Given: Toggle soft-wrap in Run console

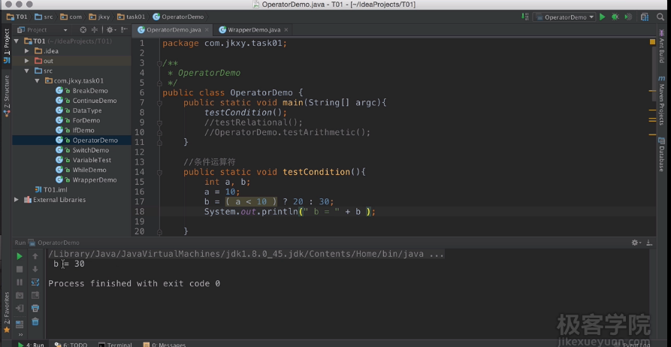Looking at the screenshot, I should (35, 282).
